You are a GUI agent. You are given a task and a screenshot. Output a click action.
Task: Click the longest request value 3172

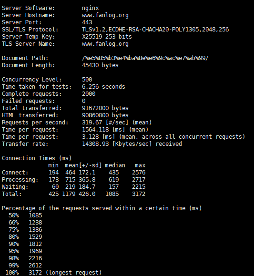[x=35, y=273]
